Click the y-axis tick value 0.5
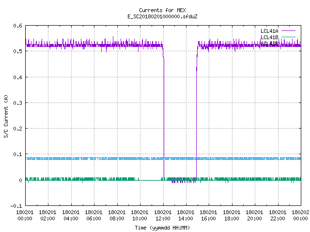Viewport: 310px width, 232px height. (17, 51)
